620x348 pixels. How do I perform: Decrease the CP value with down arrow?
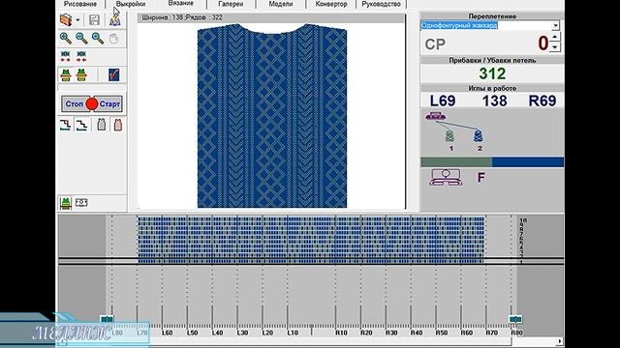tap(555, 47)
